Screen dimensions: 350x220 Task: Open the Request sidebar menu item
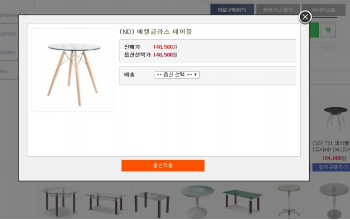[7, 52]
